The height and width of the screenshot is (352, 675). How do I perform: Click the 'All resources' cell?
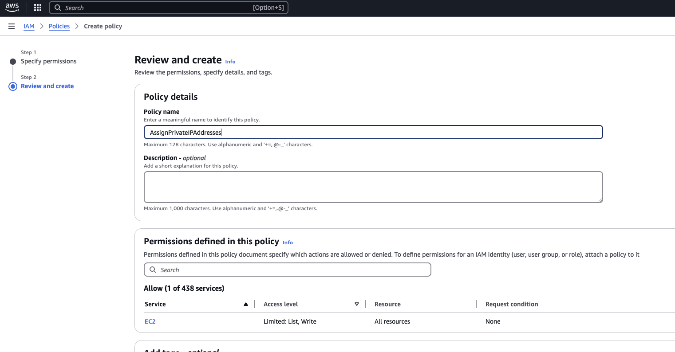point(392,321)
